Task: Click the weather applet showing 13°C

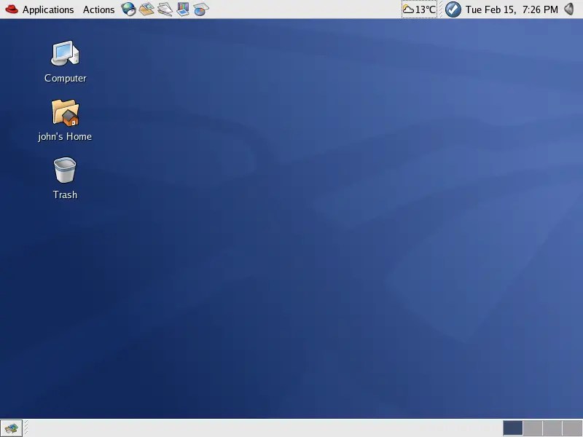Action: (x=418, y=9)
